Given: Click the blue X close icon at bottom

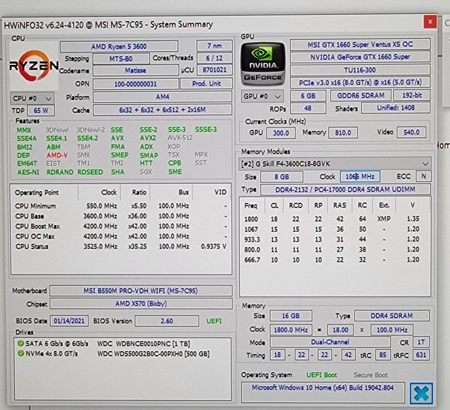Looking at the screenshot, I should click(x=421, y=394).
